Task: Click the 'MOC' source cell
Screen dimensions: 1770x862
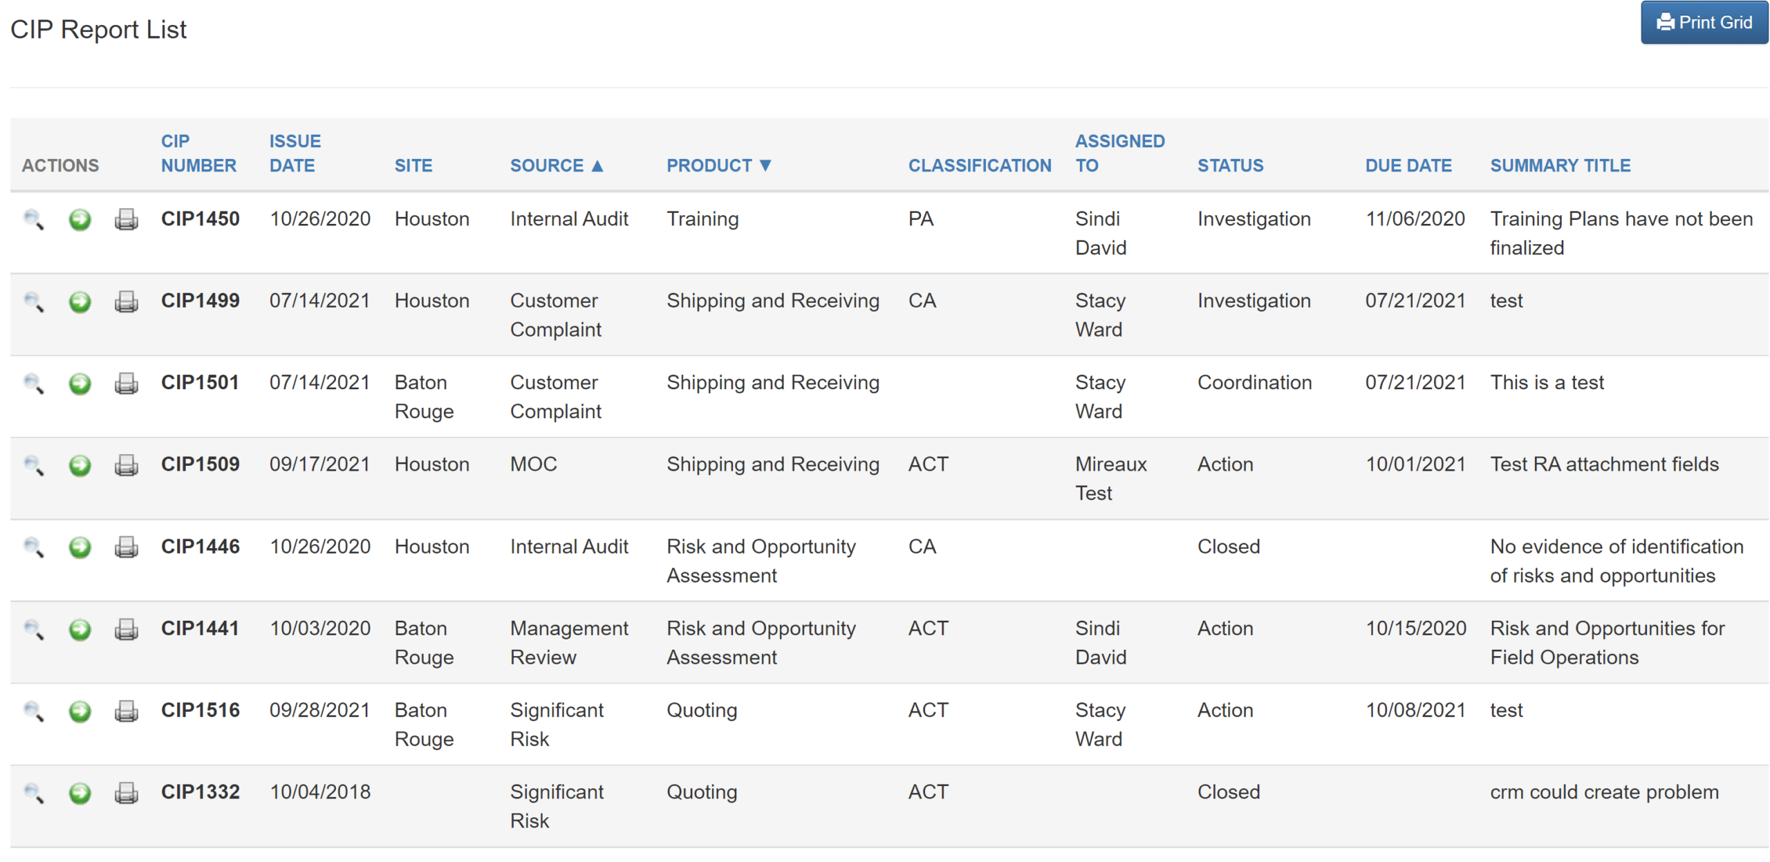Action: (533, 463)
